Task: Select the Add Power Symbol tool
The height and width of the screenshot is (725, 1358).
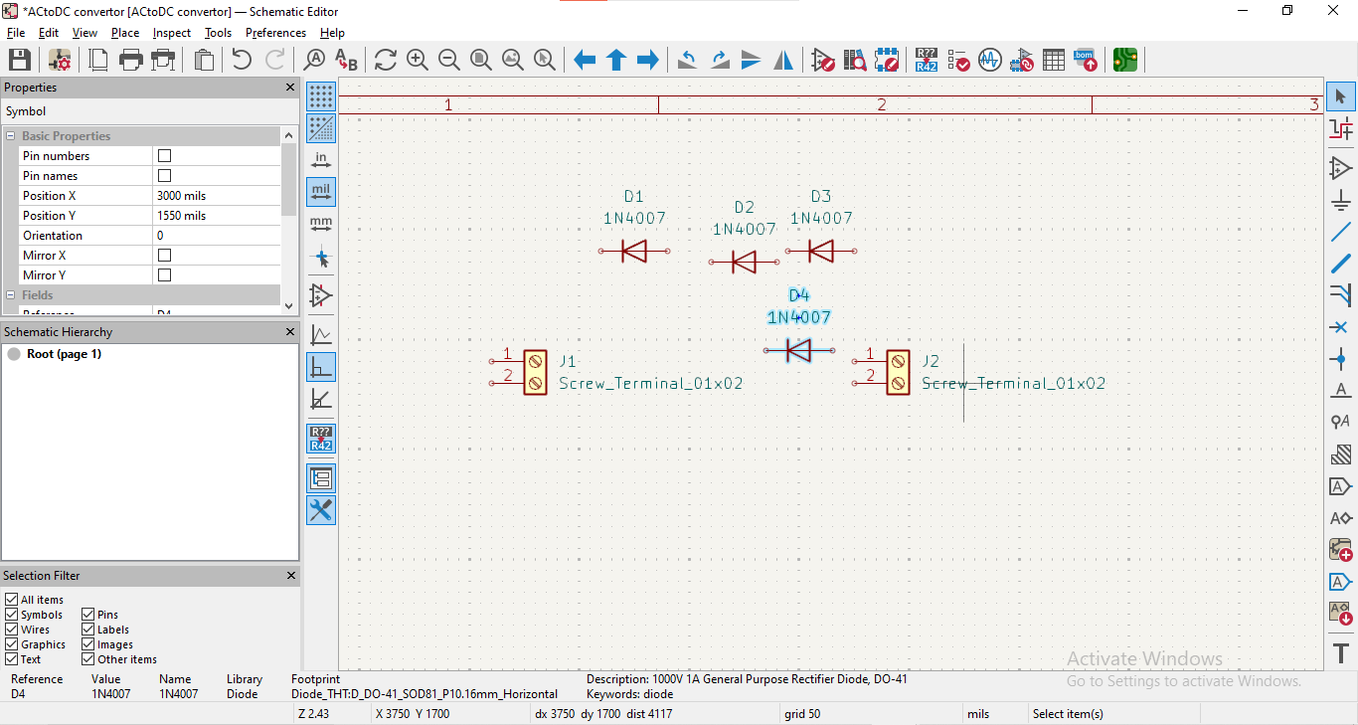Action: [x=1341, y=200]
